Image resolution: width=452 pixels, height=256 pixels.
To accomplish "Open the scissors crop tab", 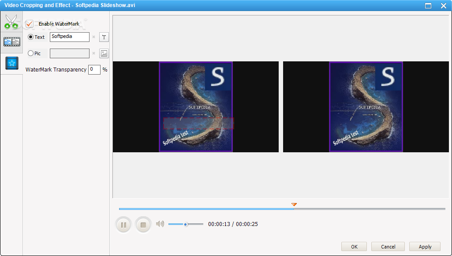I will click(x=11, y=22).
